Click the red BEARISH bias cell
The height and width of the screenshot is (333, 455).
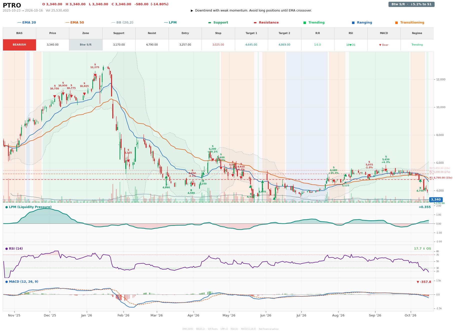20,45
